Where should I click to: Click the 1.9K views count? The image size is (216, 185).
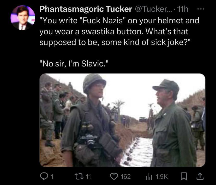coord(162,177)
